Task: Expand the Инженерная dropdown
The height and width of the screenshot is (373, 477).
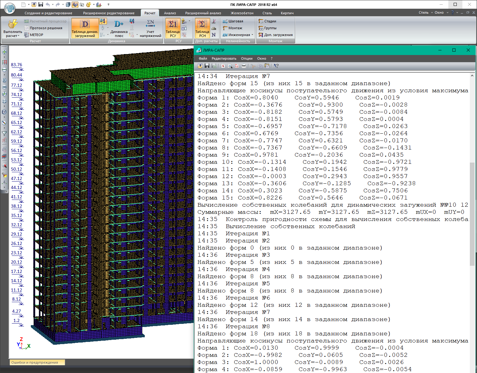Action: pos(252,35)
